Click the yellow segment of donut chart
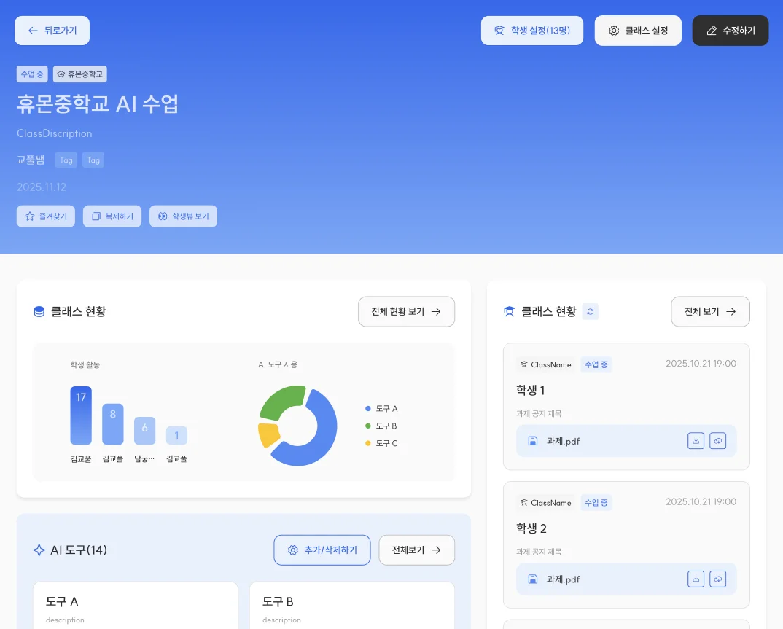The image size is (783, 629). pos(268,434)
